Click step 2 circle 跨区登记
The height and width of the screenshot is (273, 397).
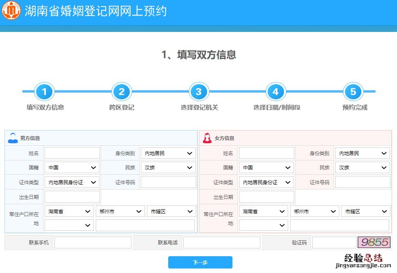click(122, 92)
